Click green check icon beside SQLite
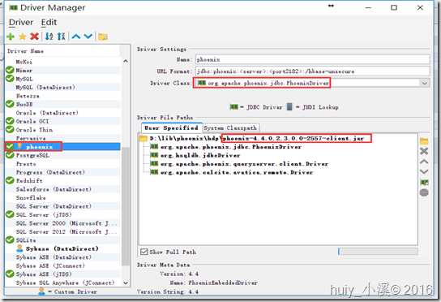 [x=10, y=239]
